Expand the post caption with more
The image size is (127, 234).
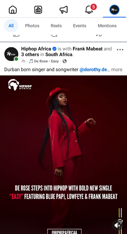tap(117, 69)
